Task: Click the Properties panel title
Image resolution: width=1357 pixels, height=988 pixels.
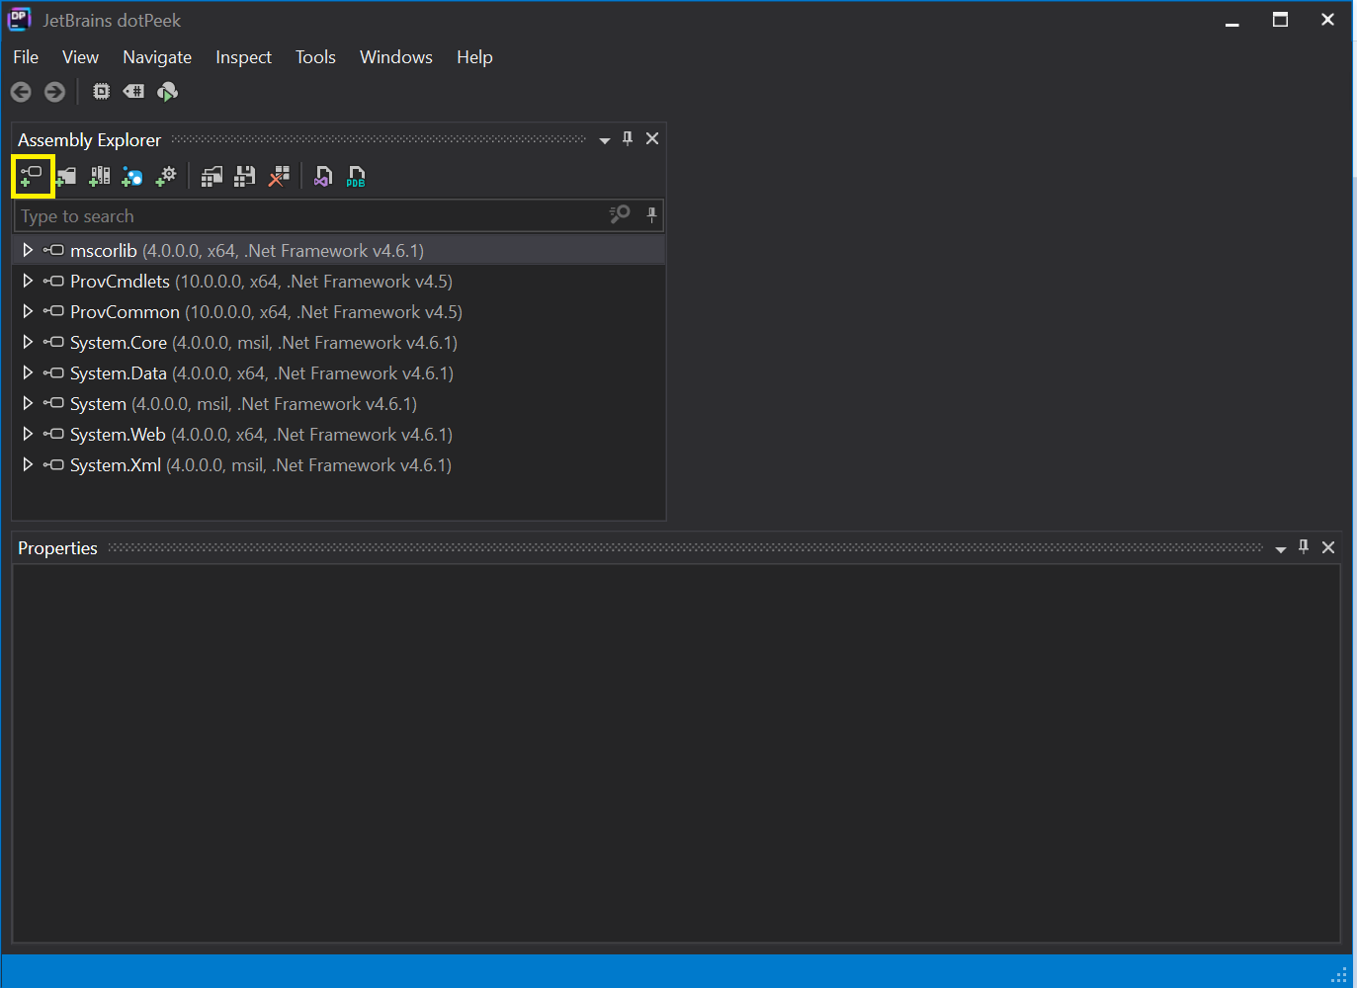Action: coord(57,547)
